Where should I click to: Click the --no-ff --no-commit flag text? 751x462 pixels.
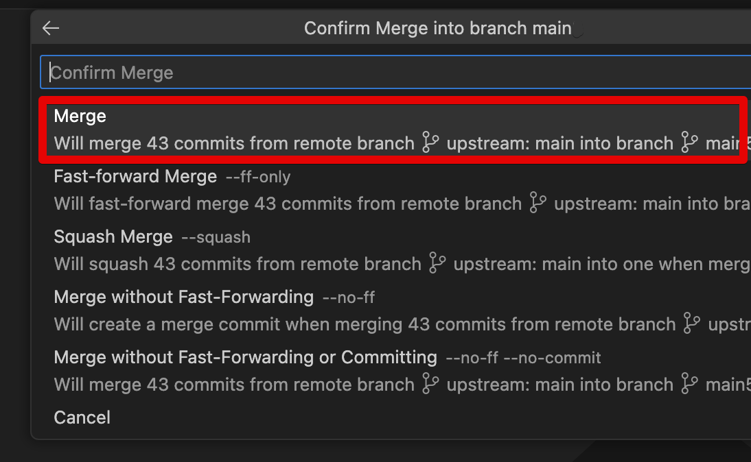523,358
